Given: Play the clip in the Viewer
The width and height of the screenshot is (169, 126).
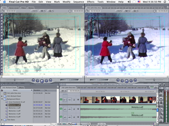Looking at the screenshot, I should [42, 81].
